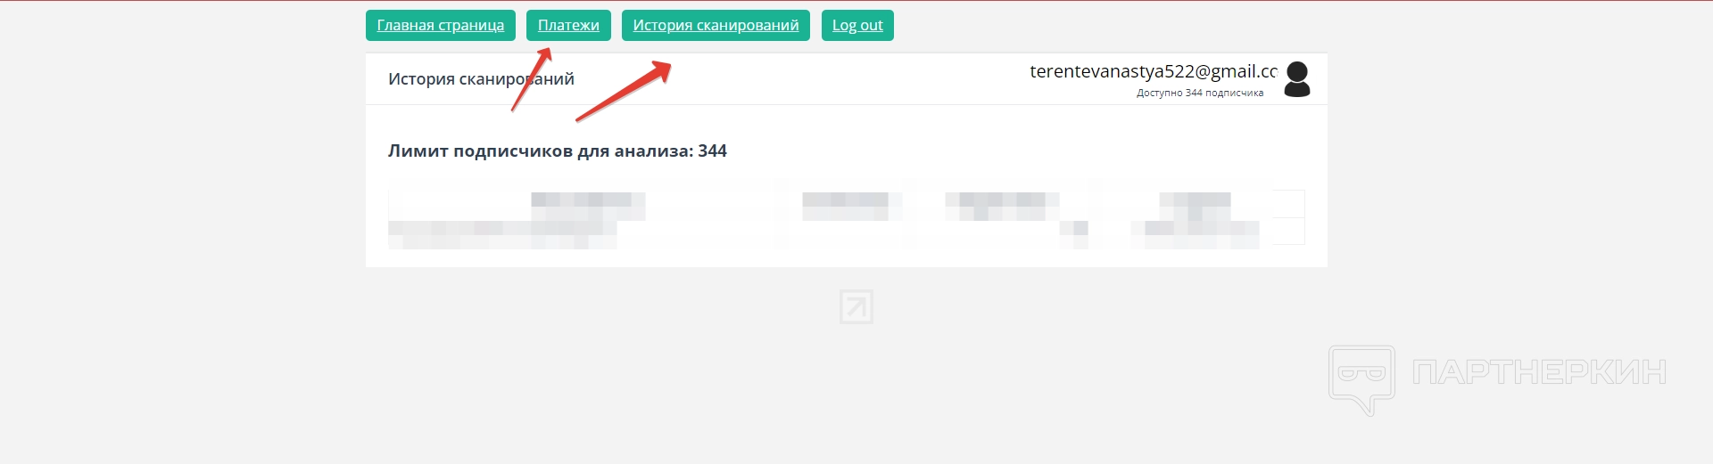The height and width of the screenshot is (464, 1713).
Task: Click the square arrow icon below the panel
Action: click(856, 307)
